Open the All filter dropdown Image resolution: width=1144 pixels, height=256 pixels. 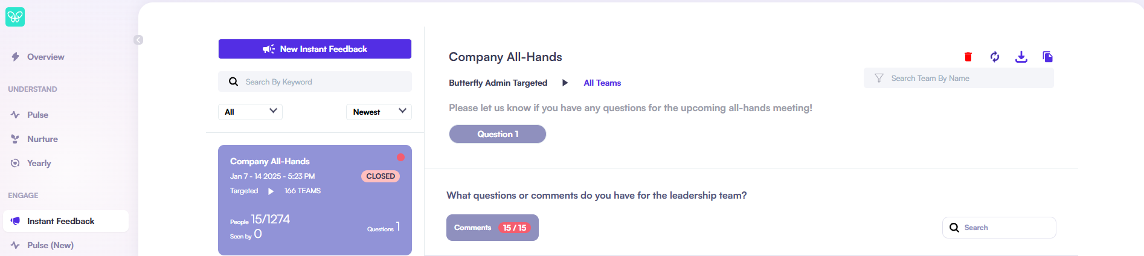[x=250, y=112]
